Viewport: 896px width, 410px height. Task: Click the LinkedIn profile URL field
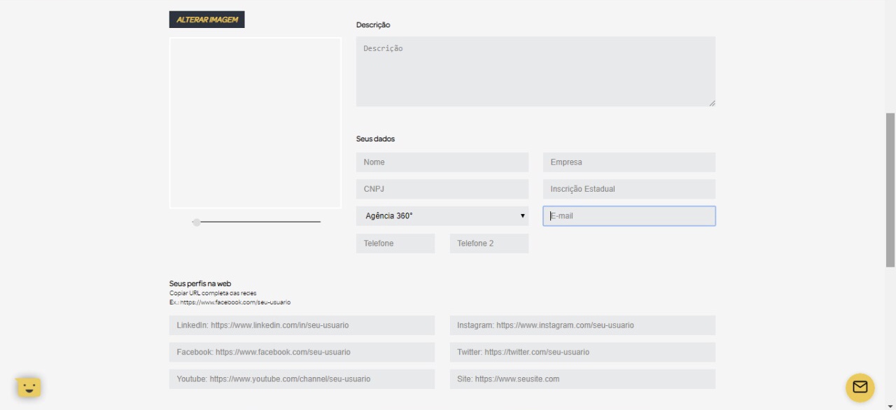click(x=302, y=325)
